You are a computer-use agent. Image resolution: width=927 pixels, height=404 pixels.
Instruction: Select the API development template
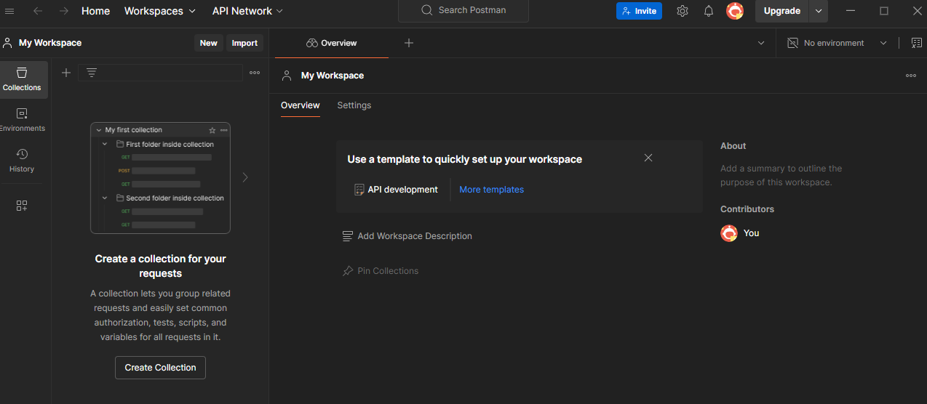(x=396, y=190)
